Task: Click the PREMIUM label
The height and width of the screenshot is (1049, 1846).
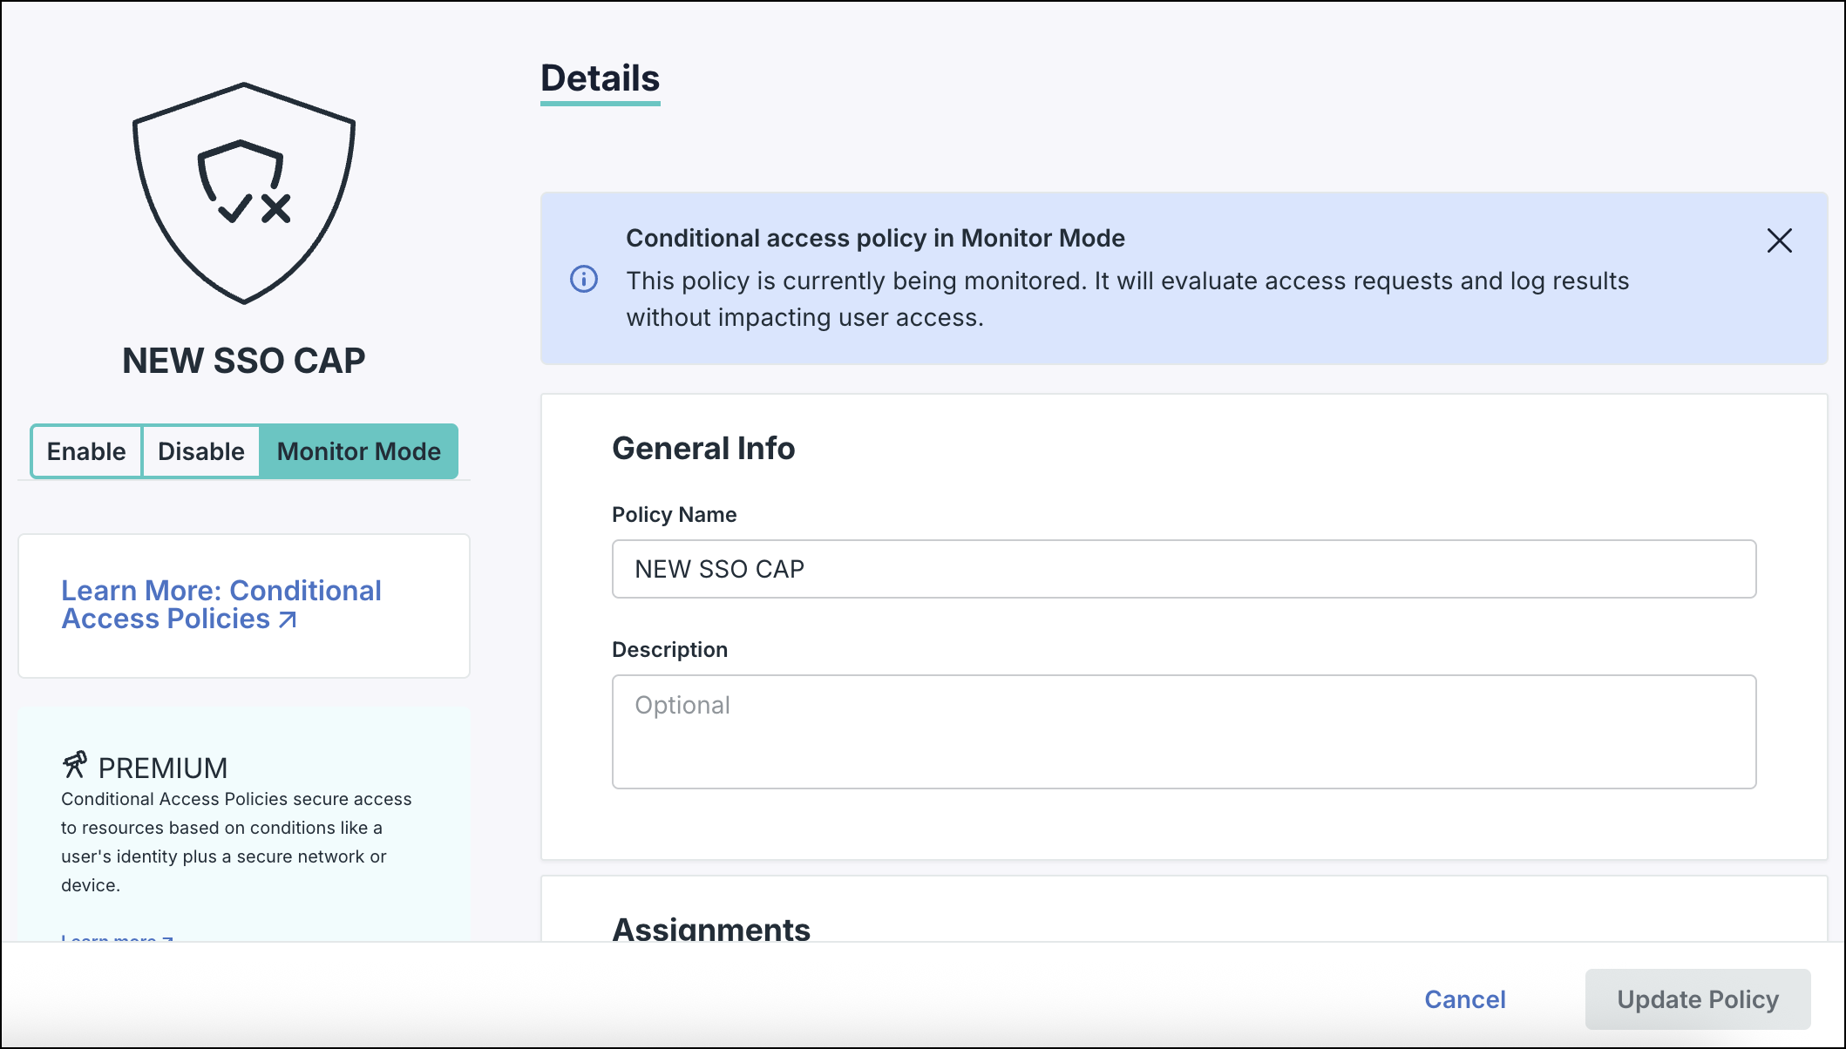Action: [x=163, y=768]
